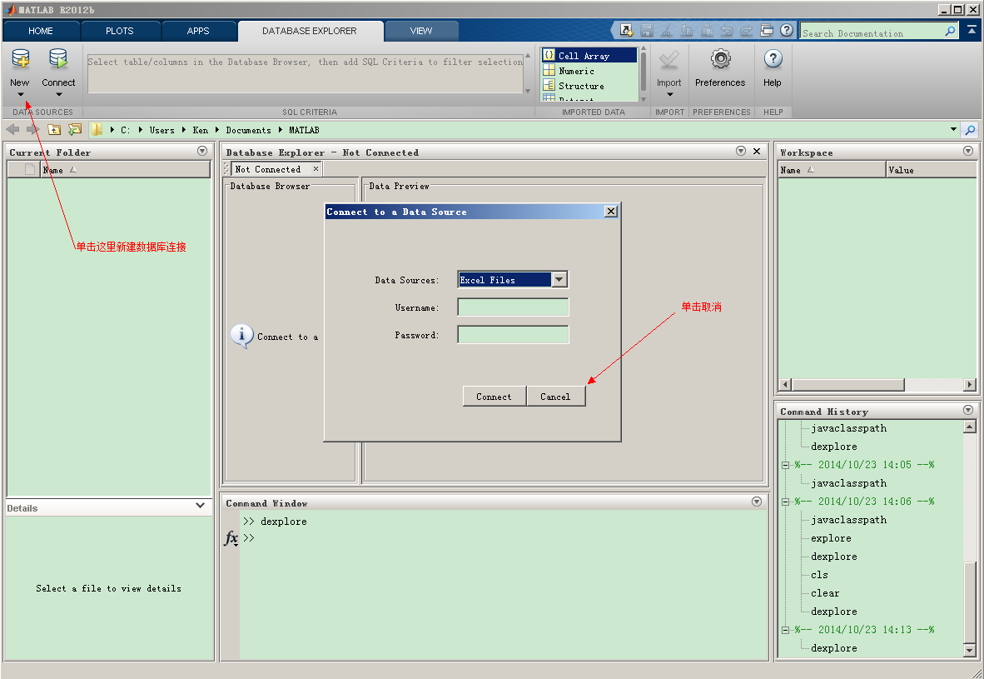Click the Username input field

pos(514,307)
